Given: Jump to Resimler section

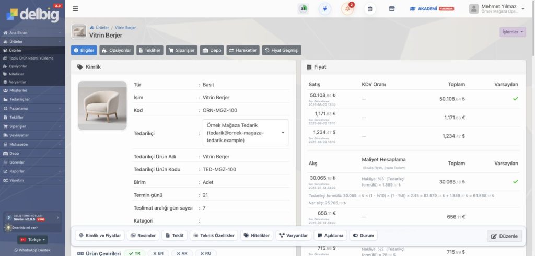Looking at the screenshot, I should 143,235.
